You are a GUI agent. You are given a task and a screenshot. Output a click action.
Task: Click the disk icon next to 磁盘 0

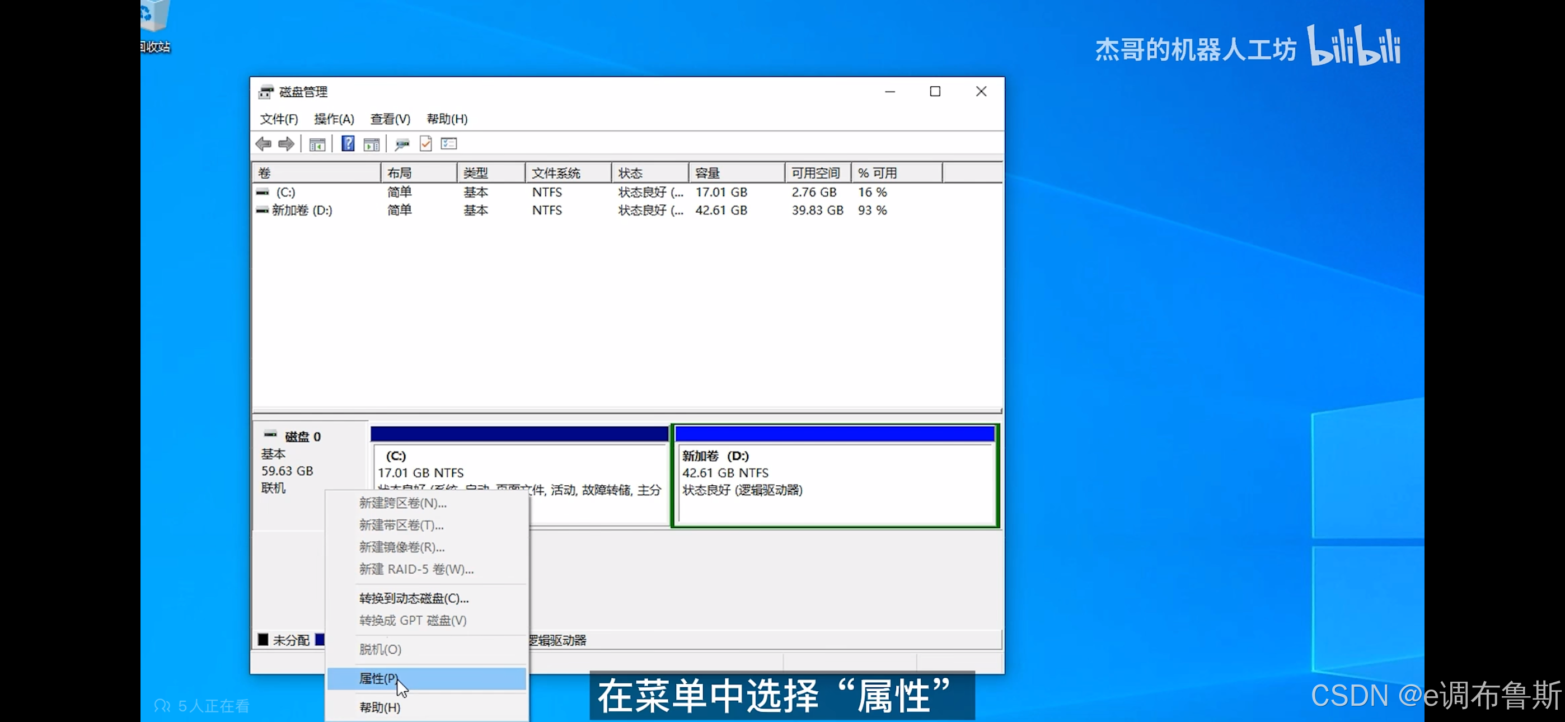[x=270, y=434]
